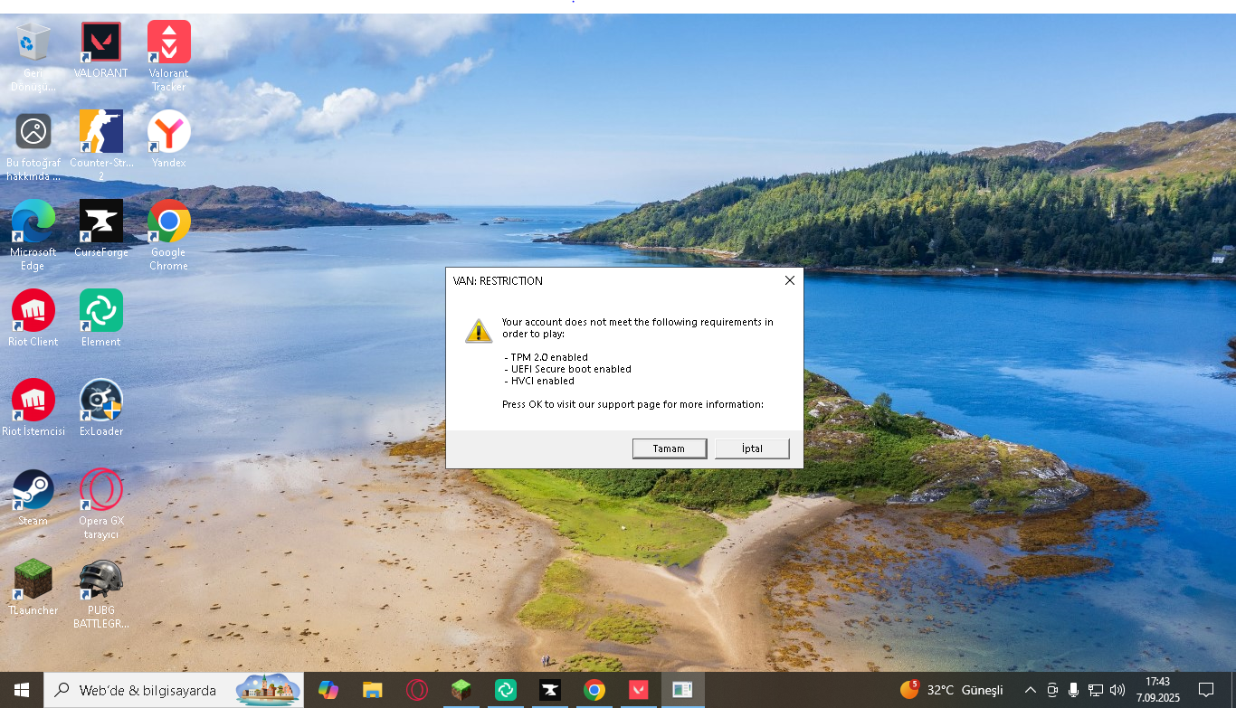Image resolution: width=1236 pixels, height=708 pixels.
Task: Open the microphone tray icon
Action: point(1073,690)
